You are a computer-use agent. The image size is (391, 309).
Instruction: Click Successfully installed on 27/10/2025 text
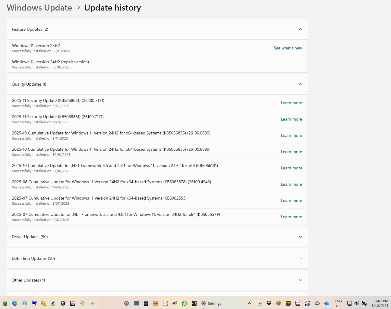pyautogui.click(x=41, y=171)
